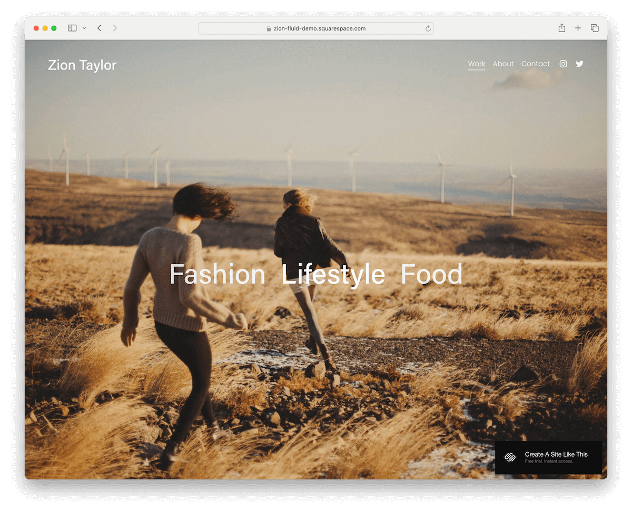Image resolution: width=632 pixels, height=512 pixels.
Task: Click the padlock icon in the address bar
Action: pyautogui.click(x=270, y=28)
